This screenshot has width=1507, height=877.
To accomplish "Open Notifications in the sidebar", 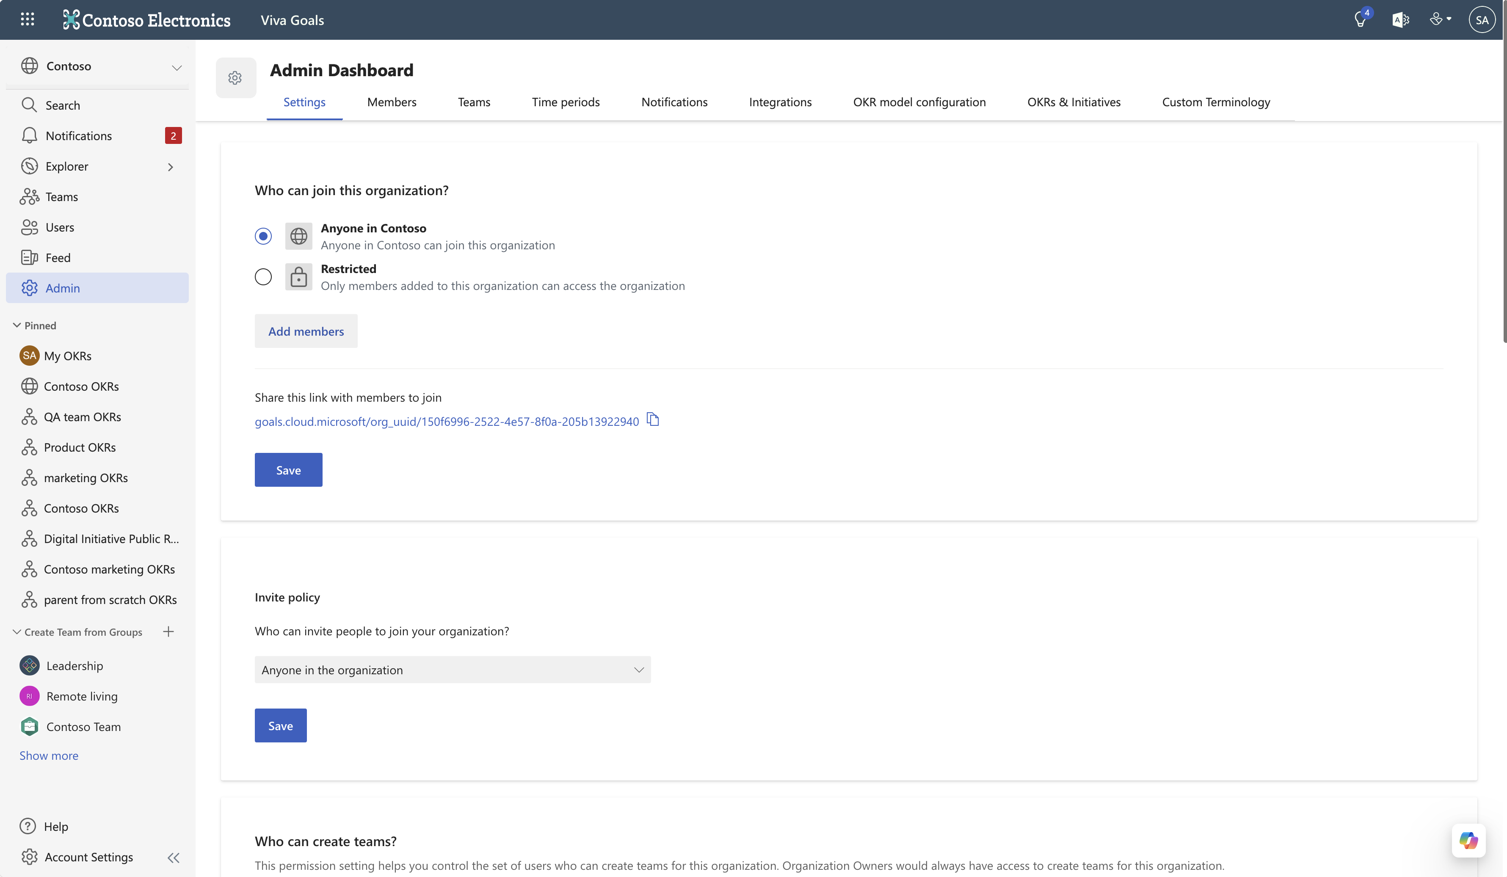I will point(97,136).
